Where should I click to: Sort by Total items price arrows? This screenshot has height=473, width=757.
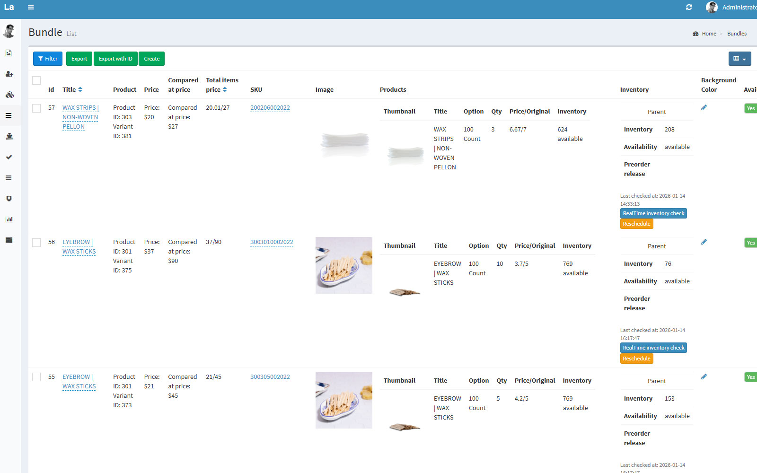(x=225, y=89)
